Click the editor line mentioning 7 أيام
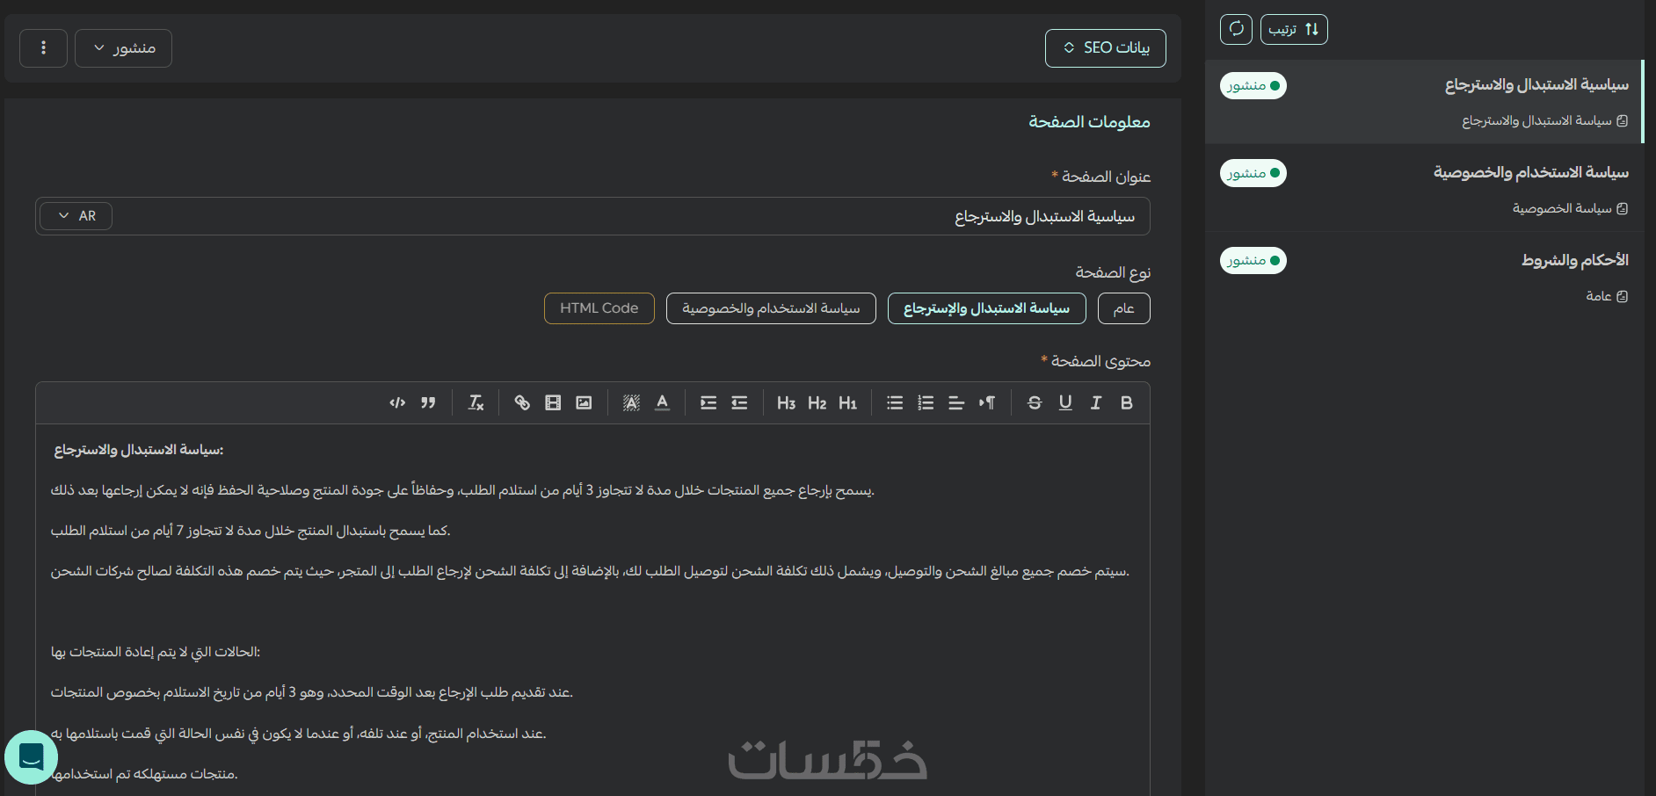This screenshot has height=796, width=1656. 251,531
